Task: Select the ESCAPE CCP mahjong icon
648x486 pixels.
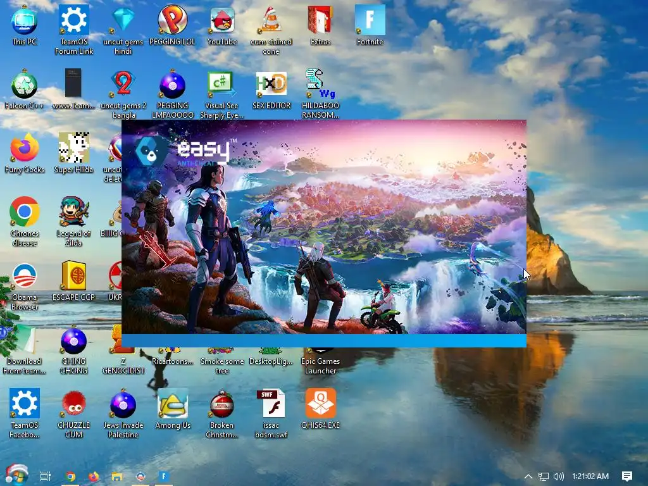Action: 73,281
